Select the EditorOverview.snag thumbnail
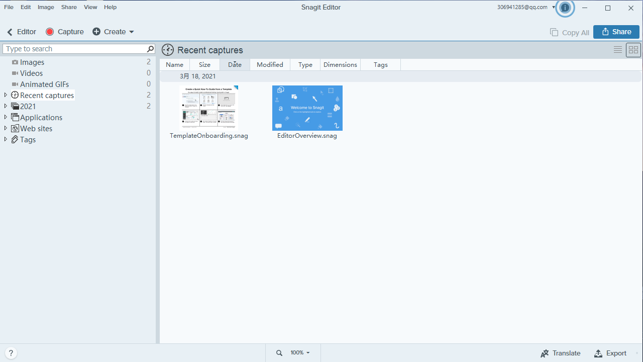This screenshot has width=643, height=362. click(307, 108)
